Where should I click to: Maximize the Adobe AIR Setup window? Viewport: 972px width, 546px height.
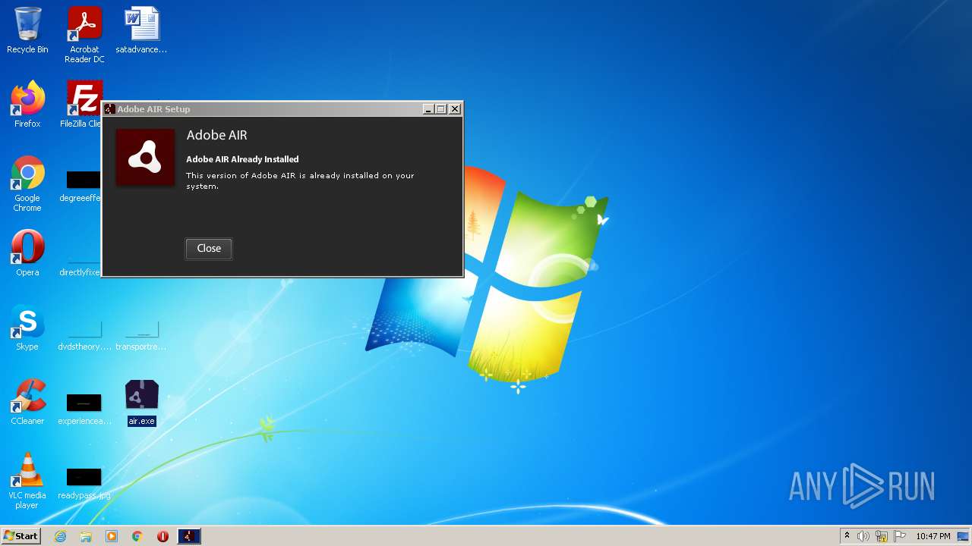pos(440,109)
